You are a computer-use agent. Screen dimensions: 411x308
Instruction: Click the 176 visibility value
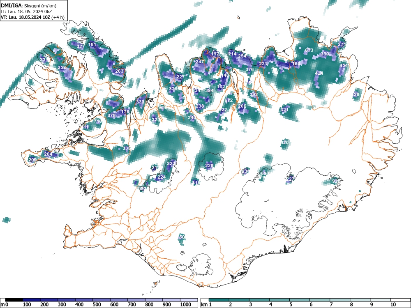[125, 112]
